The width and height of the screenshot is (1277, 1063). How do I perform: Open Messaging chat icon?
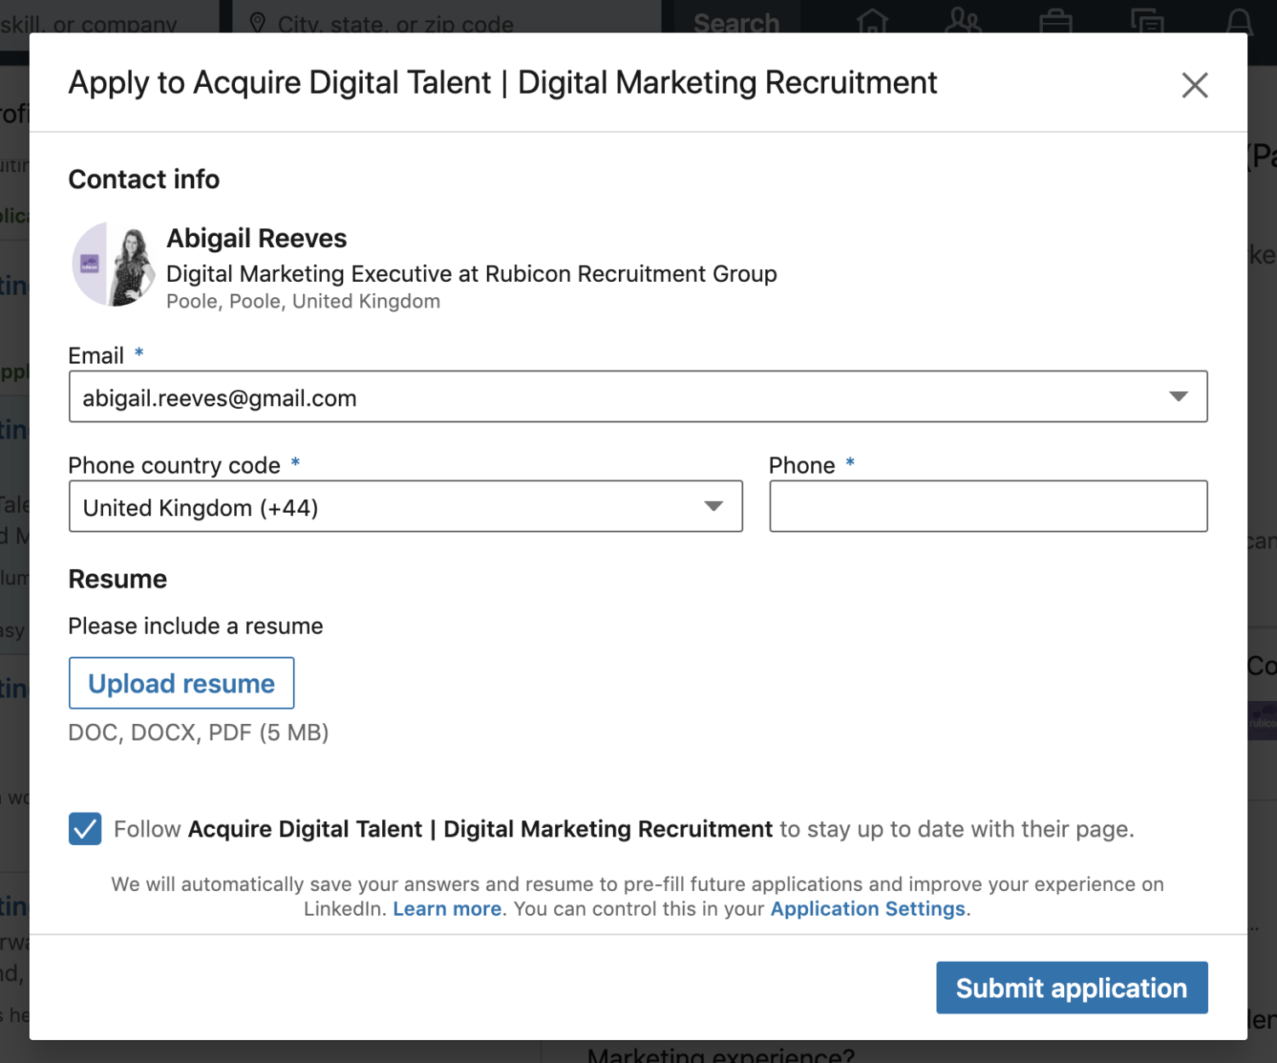pyautogui.click(x=1148, y=20)
